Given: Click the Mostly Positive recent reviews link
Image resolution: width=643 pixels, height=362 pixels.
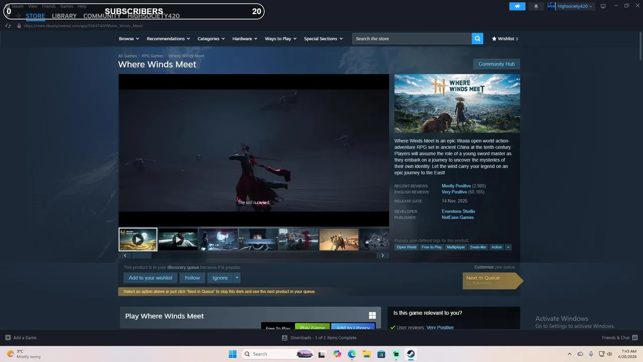Looking at the screenshot, I should pyautogui.click(x=456, y=186).
